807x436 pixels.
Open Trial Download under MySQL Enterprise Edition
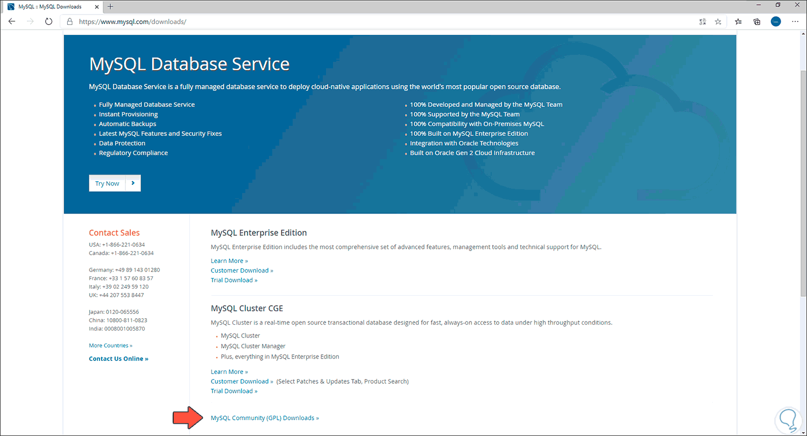coord(234,280)
